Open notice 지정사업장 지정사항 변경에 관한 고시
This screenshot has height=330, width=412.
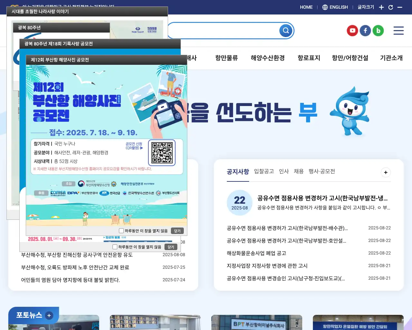click(x=267, y=266)
